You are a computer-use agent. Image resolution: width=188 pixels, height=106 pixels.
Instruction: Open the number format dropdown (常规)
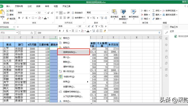(x=108, y=13)
